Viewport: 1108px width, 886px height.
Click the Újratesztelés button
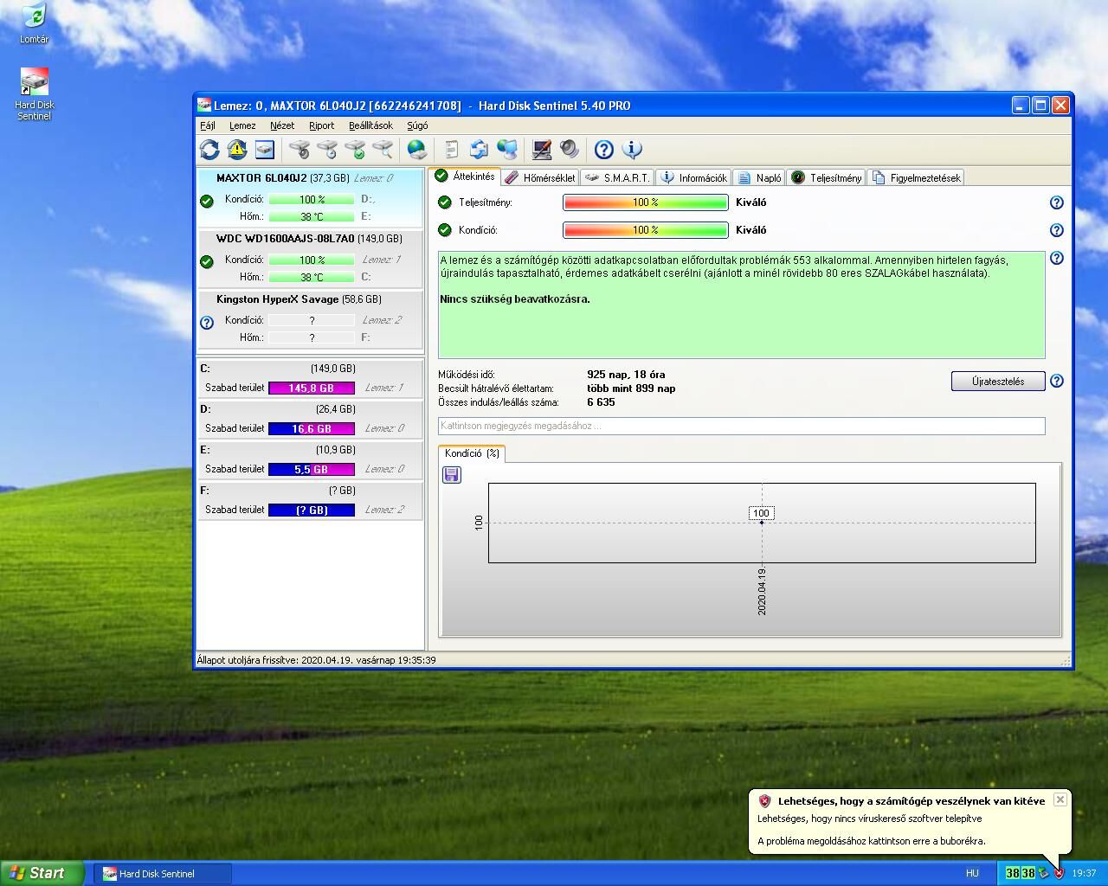click(x=997, y=382)
